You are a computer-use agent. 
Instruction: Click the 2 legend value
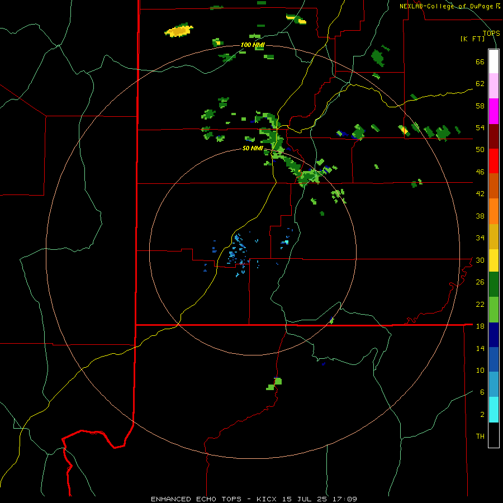coord(482,415)
